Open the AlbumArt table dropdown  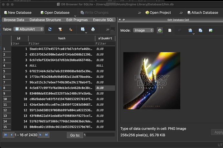(28, 29)
